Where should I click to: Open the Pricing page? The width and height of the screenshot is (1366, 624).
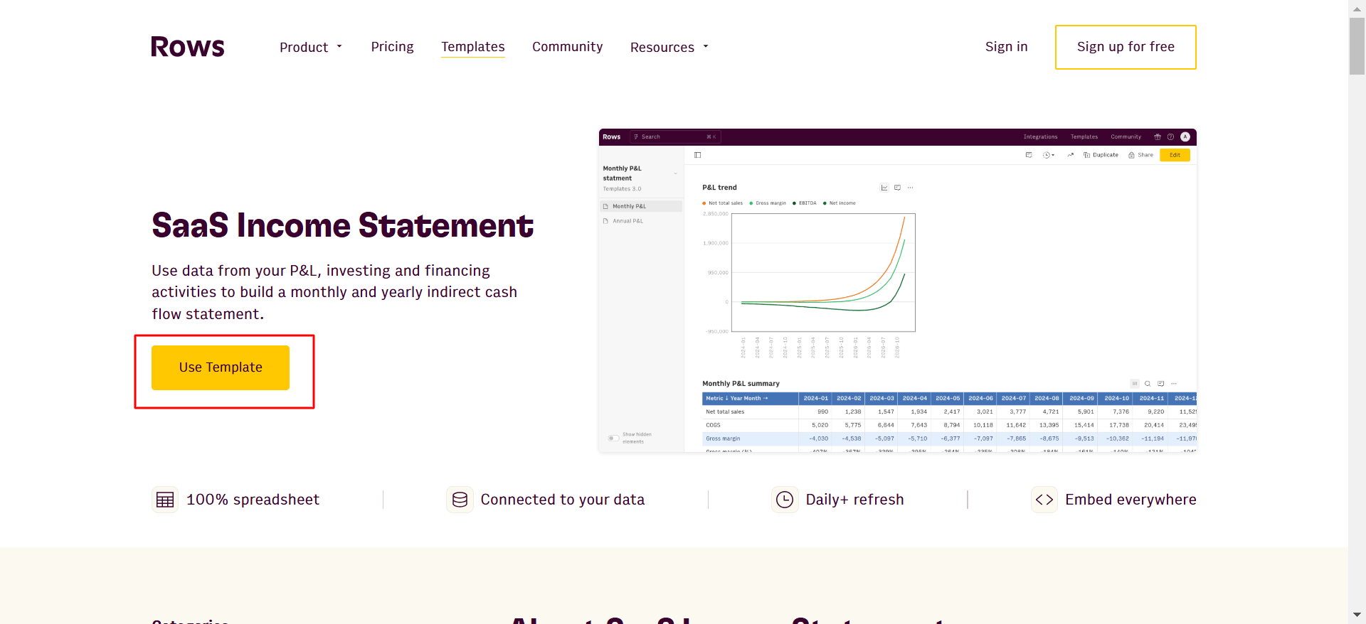(x=392, y=47)
